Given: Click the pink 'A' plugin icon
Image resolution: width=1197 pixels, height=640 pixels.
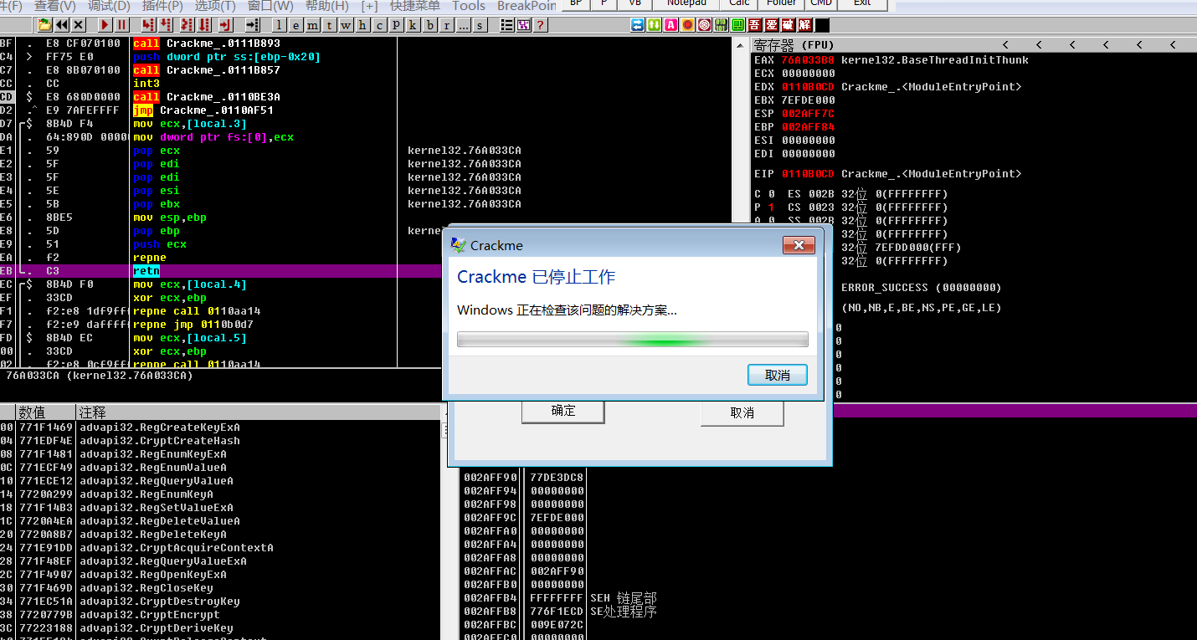Looking at the screenshot, I should pos(671,25).
